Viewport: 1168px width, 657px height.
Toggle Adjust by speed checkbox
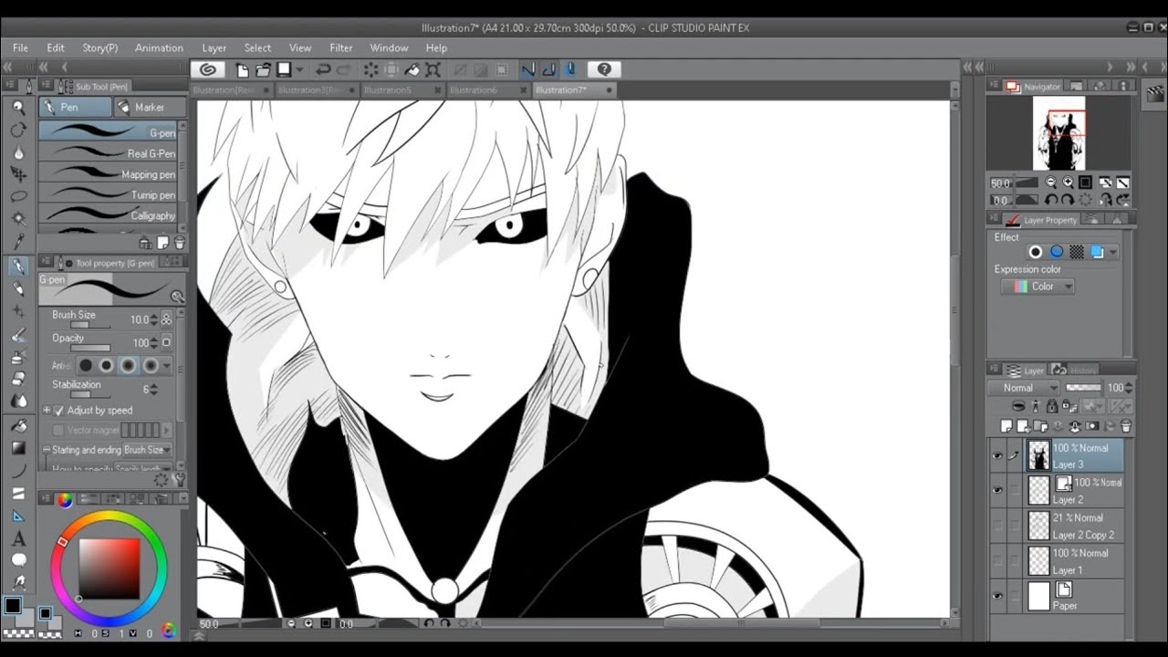[59, 411]
